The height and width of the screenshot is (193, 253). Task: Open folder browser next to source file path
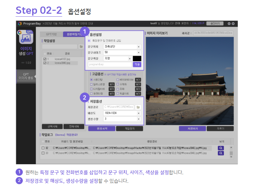click(x=81, y=47)
